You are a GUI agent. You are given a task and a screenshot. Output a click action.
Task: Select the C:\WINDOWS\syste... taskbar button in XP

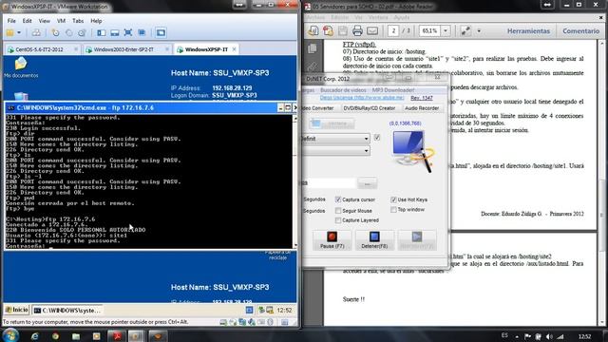(67, 311)
